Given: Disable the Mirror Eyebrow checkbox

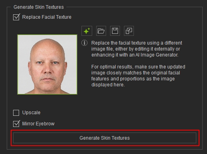Looking at the screenshot, I should click(16, 124).
